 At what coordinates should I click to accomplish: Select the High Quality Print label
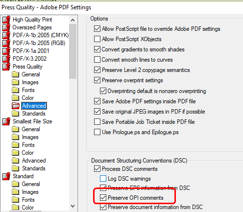(32, 20)
